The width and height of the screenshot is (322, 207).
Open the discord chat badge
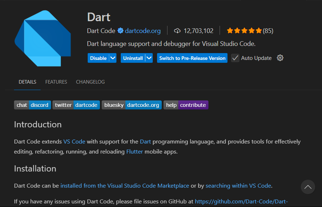click(40, 105)
